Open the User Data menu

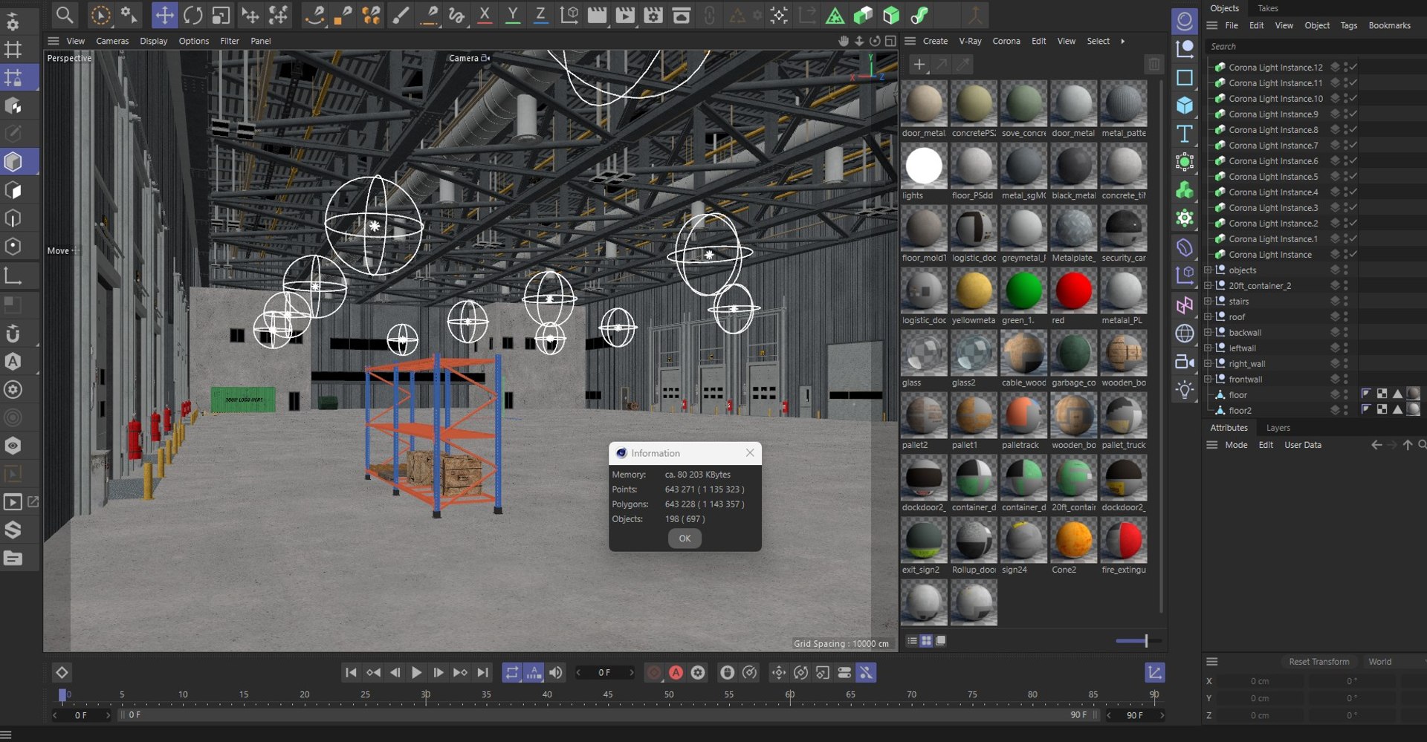click(1303, 446)
